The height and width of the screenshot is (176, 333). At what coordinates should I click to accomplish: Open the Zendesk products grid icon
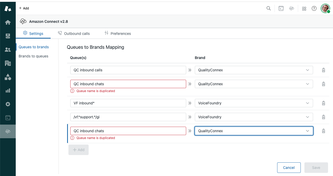[x=304, y=8]
